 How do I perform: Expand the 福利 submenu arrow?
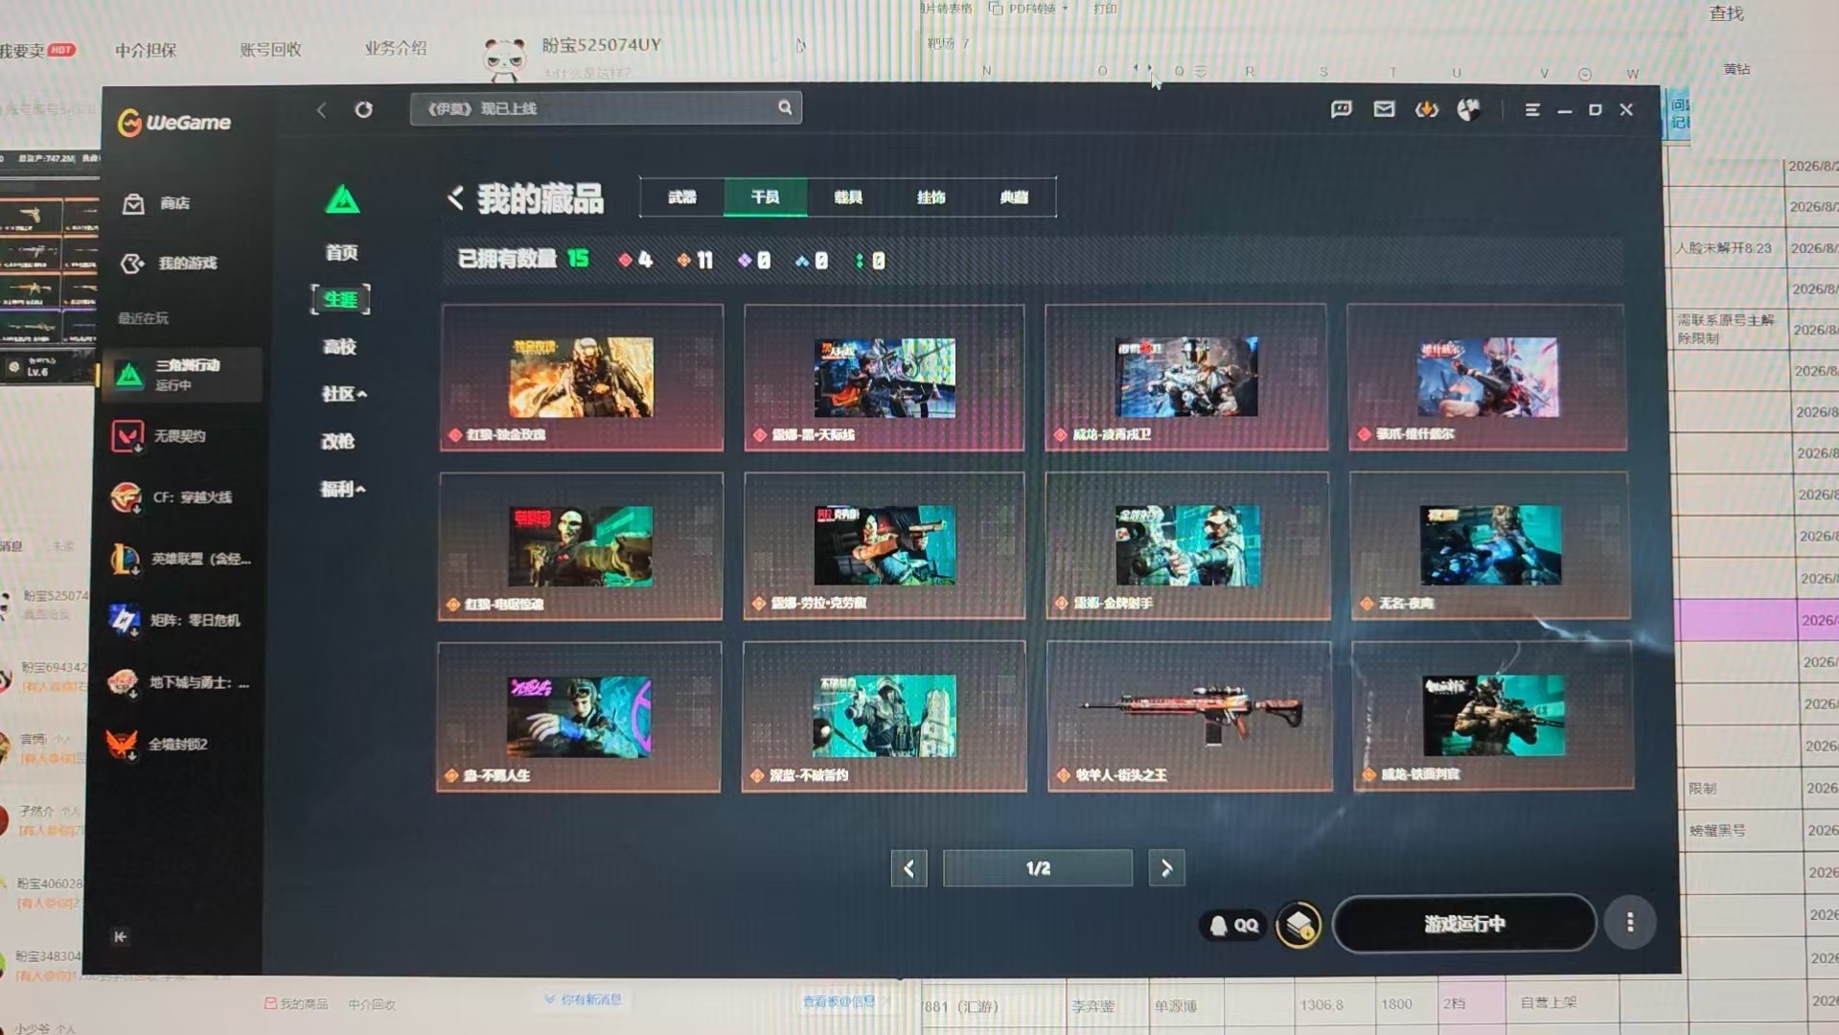pos(360,490)
